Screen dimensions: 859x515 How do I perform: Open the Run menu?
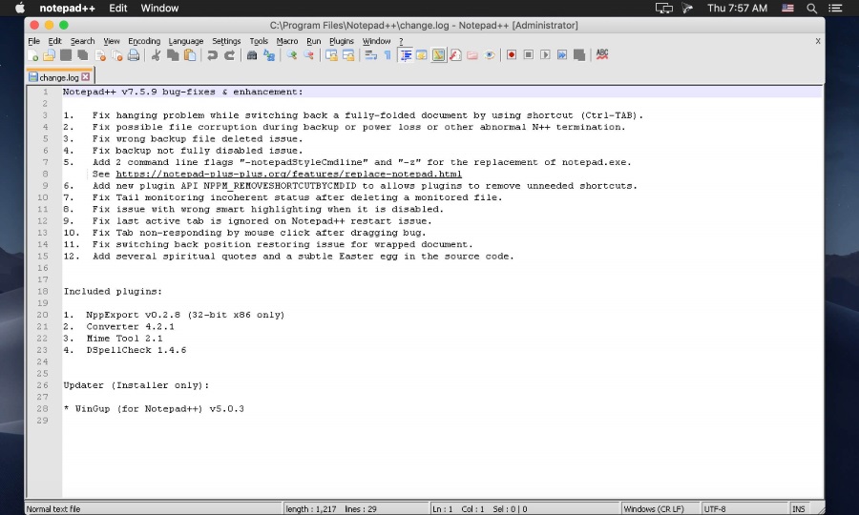click(313, 41)
